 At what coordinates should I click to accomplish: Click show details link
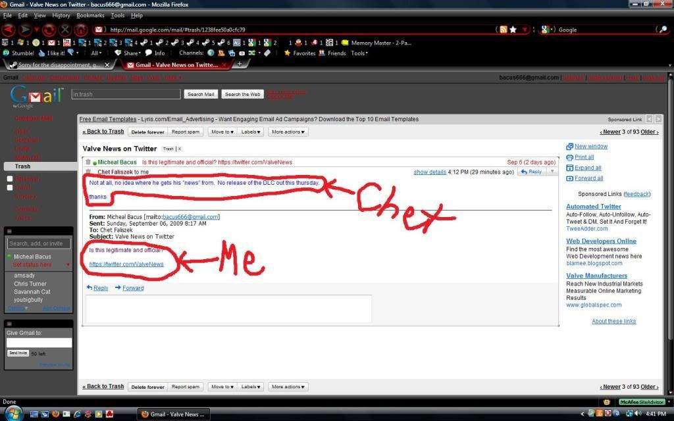(430, 172)
